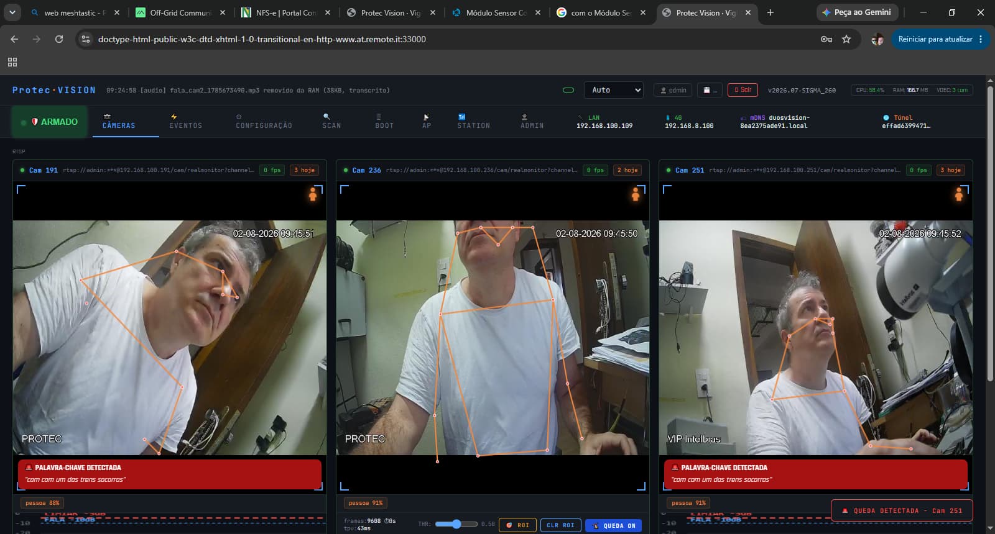Screen dimensions: 995x534
Task: Open the browser profile avatar
Action: tap(877, 39)
